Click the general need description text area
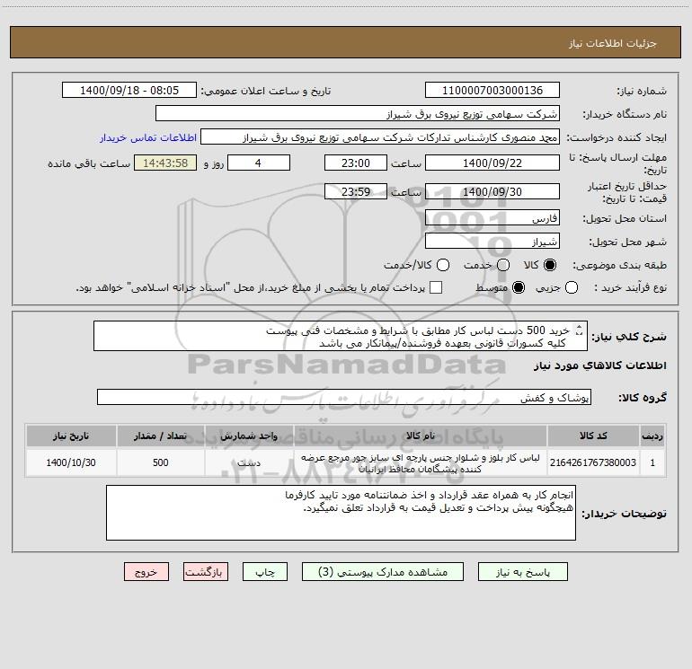This screenshot has height=669, width=692. tap(341, 336)
